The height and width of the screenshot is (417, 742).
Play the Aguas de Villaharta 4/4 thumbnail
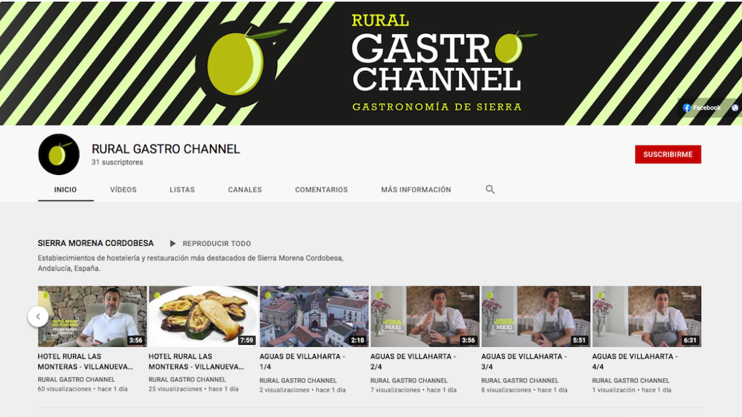(646, 316)
